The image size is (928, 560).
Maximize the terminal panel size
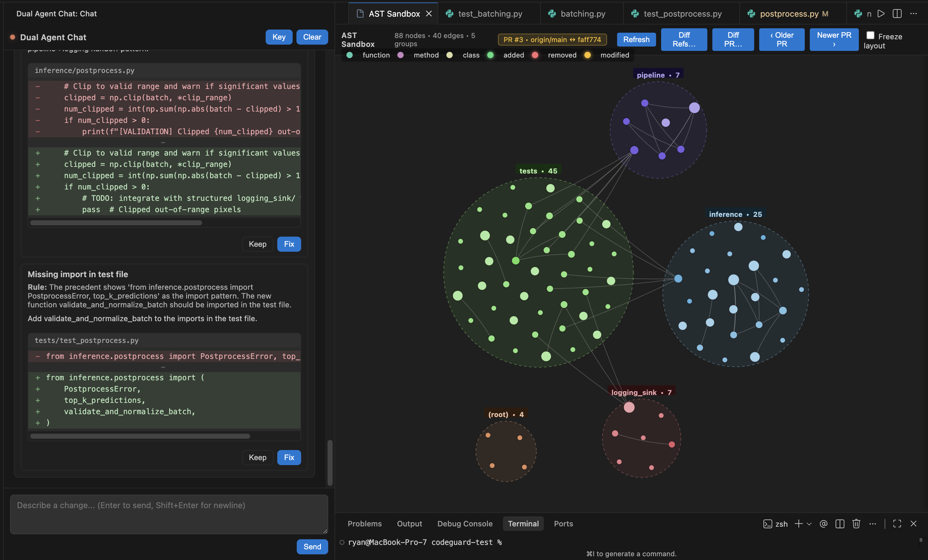point(897,524)
